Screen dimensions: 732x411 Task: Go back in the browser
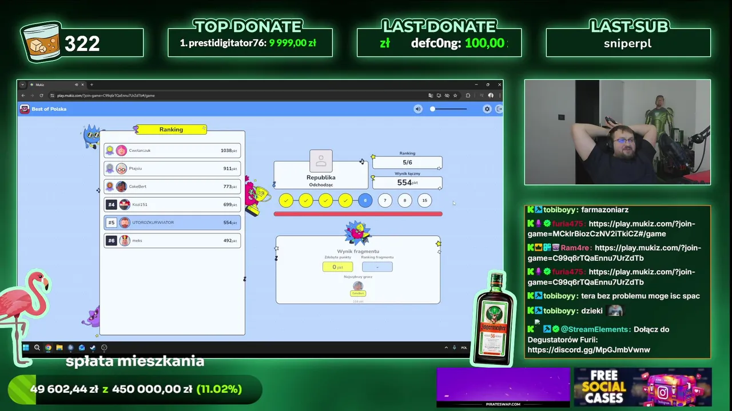pyautogui.click(x=23, y=95)
